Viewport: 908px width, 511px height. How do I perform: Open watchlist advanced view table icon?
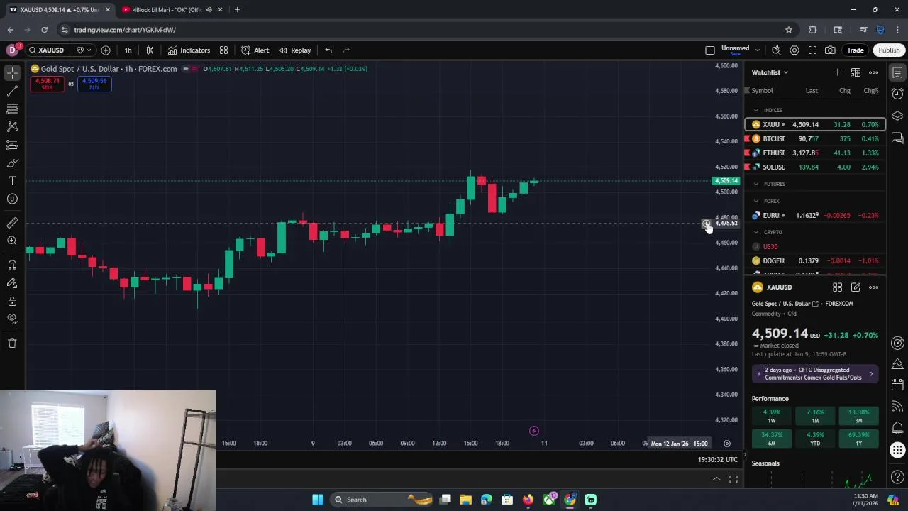tap(856, 72)
